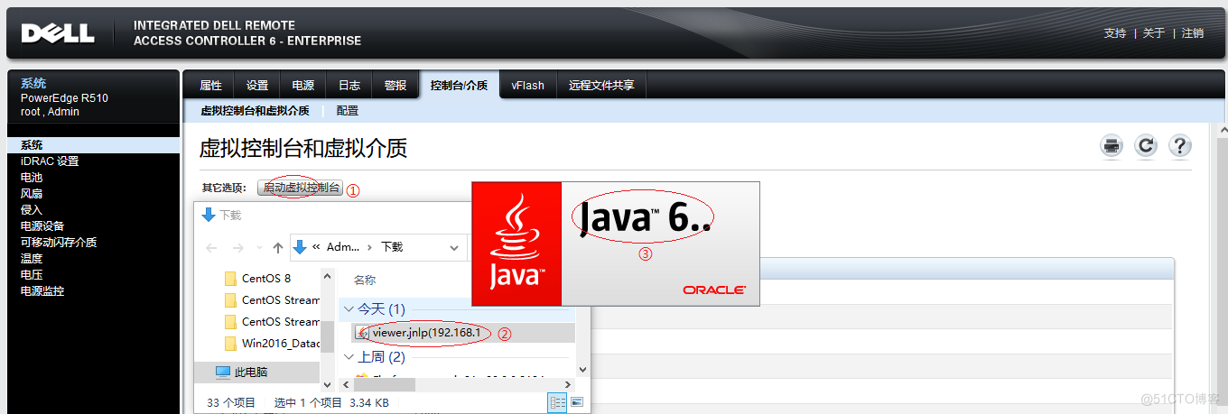Print the page with the printer icon
The image size is (1228, 414).
tap(1112, 146)
